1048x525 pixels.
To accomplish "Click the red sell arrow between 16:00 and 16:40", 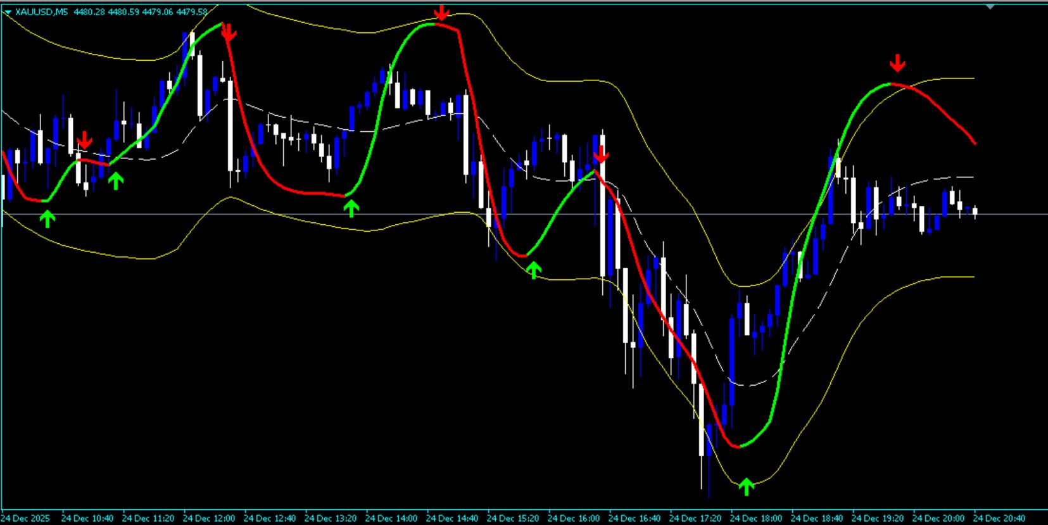I will (601, 154).
